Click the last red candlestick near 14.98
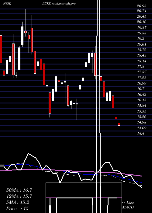This screenshot has height=213, width=152. [119, 124]
